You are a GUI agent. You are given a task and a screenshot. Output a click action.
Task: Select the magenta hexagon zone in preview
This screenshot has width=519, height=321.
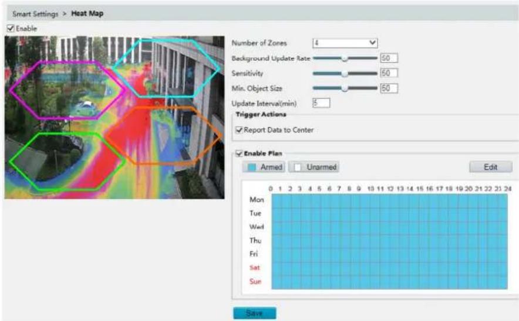point(67,90)
